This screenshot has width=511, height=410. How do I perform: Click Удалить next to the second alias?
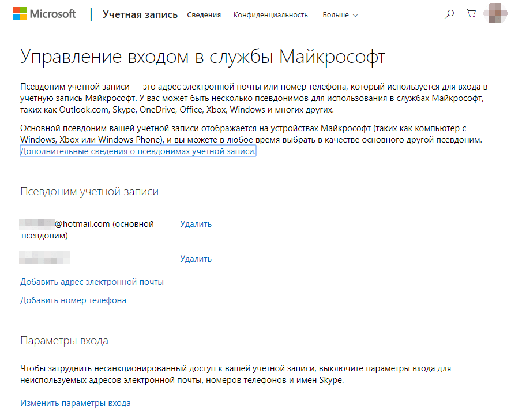click(196, 259)
